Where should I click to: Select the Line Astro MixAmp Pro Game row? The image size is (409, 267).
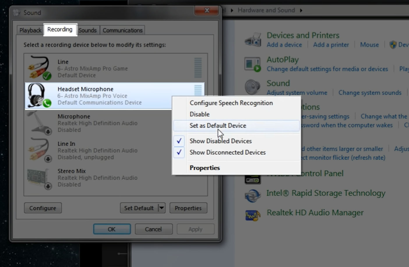[x=116, y=68]
